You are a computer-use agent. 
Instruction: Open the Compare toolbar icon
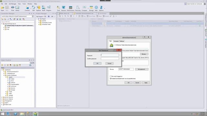click(84, 8)
